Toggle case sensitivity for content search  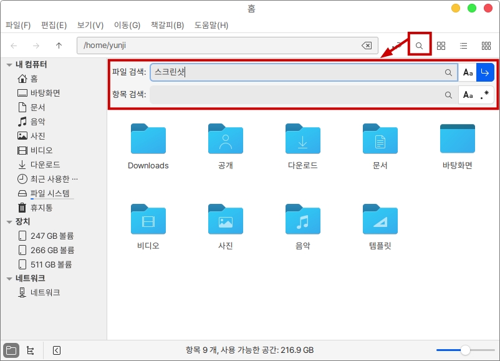468,95
